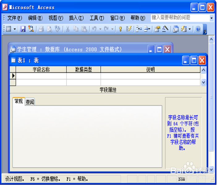Close the 表1 table window

click(202, 60)
